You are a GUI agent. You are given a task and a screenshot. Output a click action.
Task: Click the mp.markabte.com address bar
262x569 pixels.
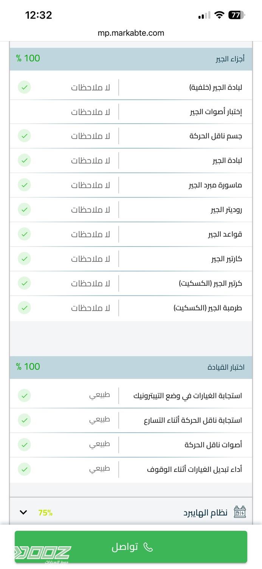[131, 33]
